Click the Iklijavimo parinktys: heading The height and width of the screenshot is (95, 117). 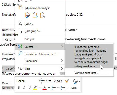click(37, 8)
